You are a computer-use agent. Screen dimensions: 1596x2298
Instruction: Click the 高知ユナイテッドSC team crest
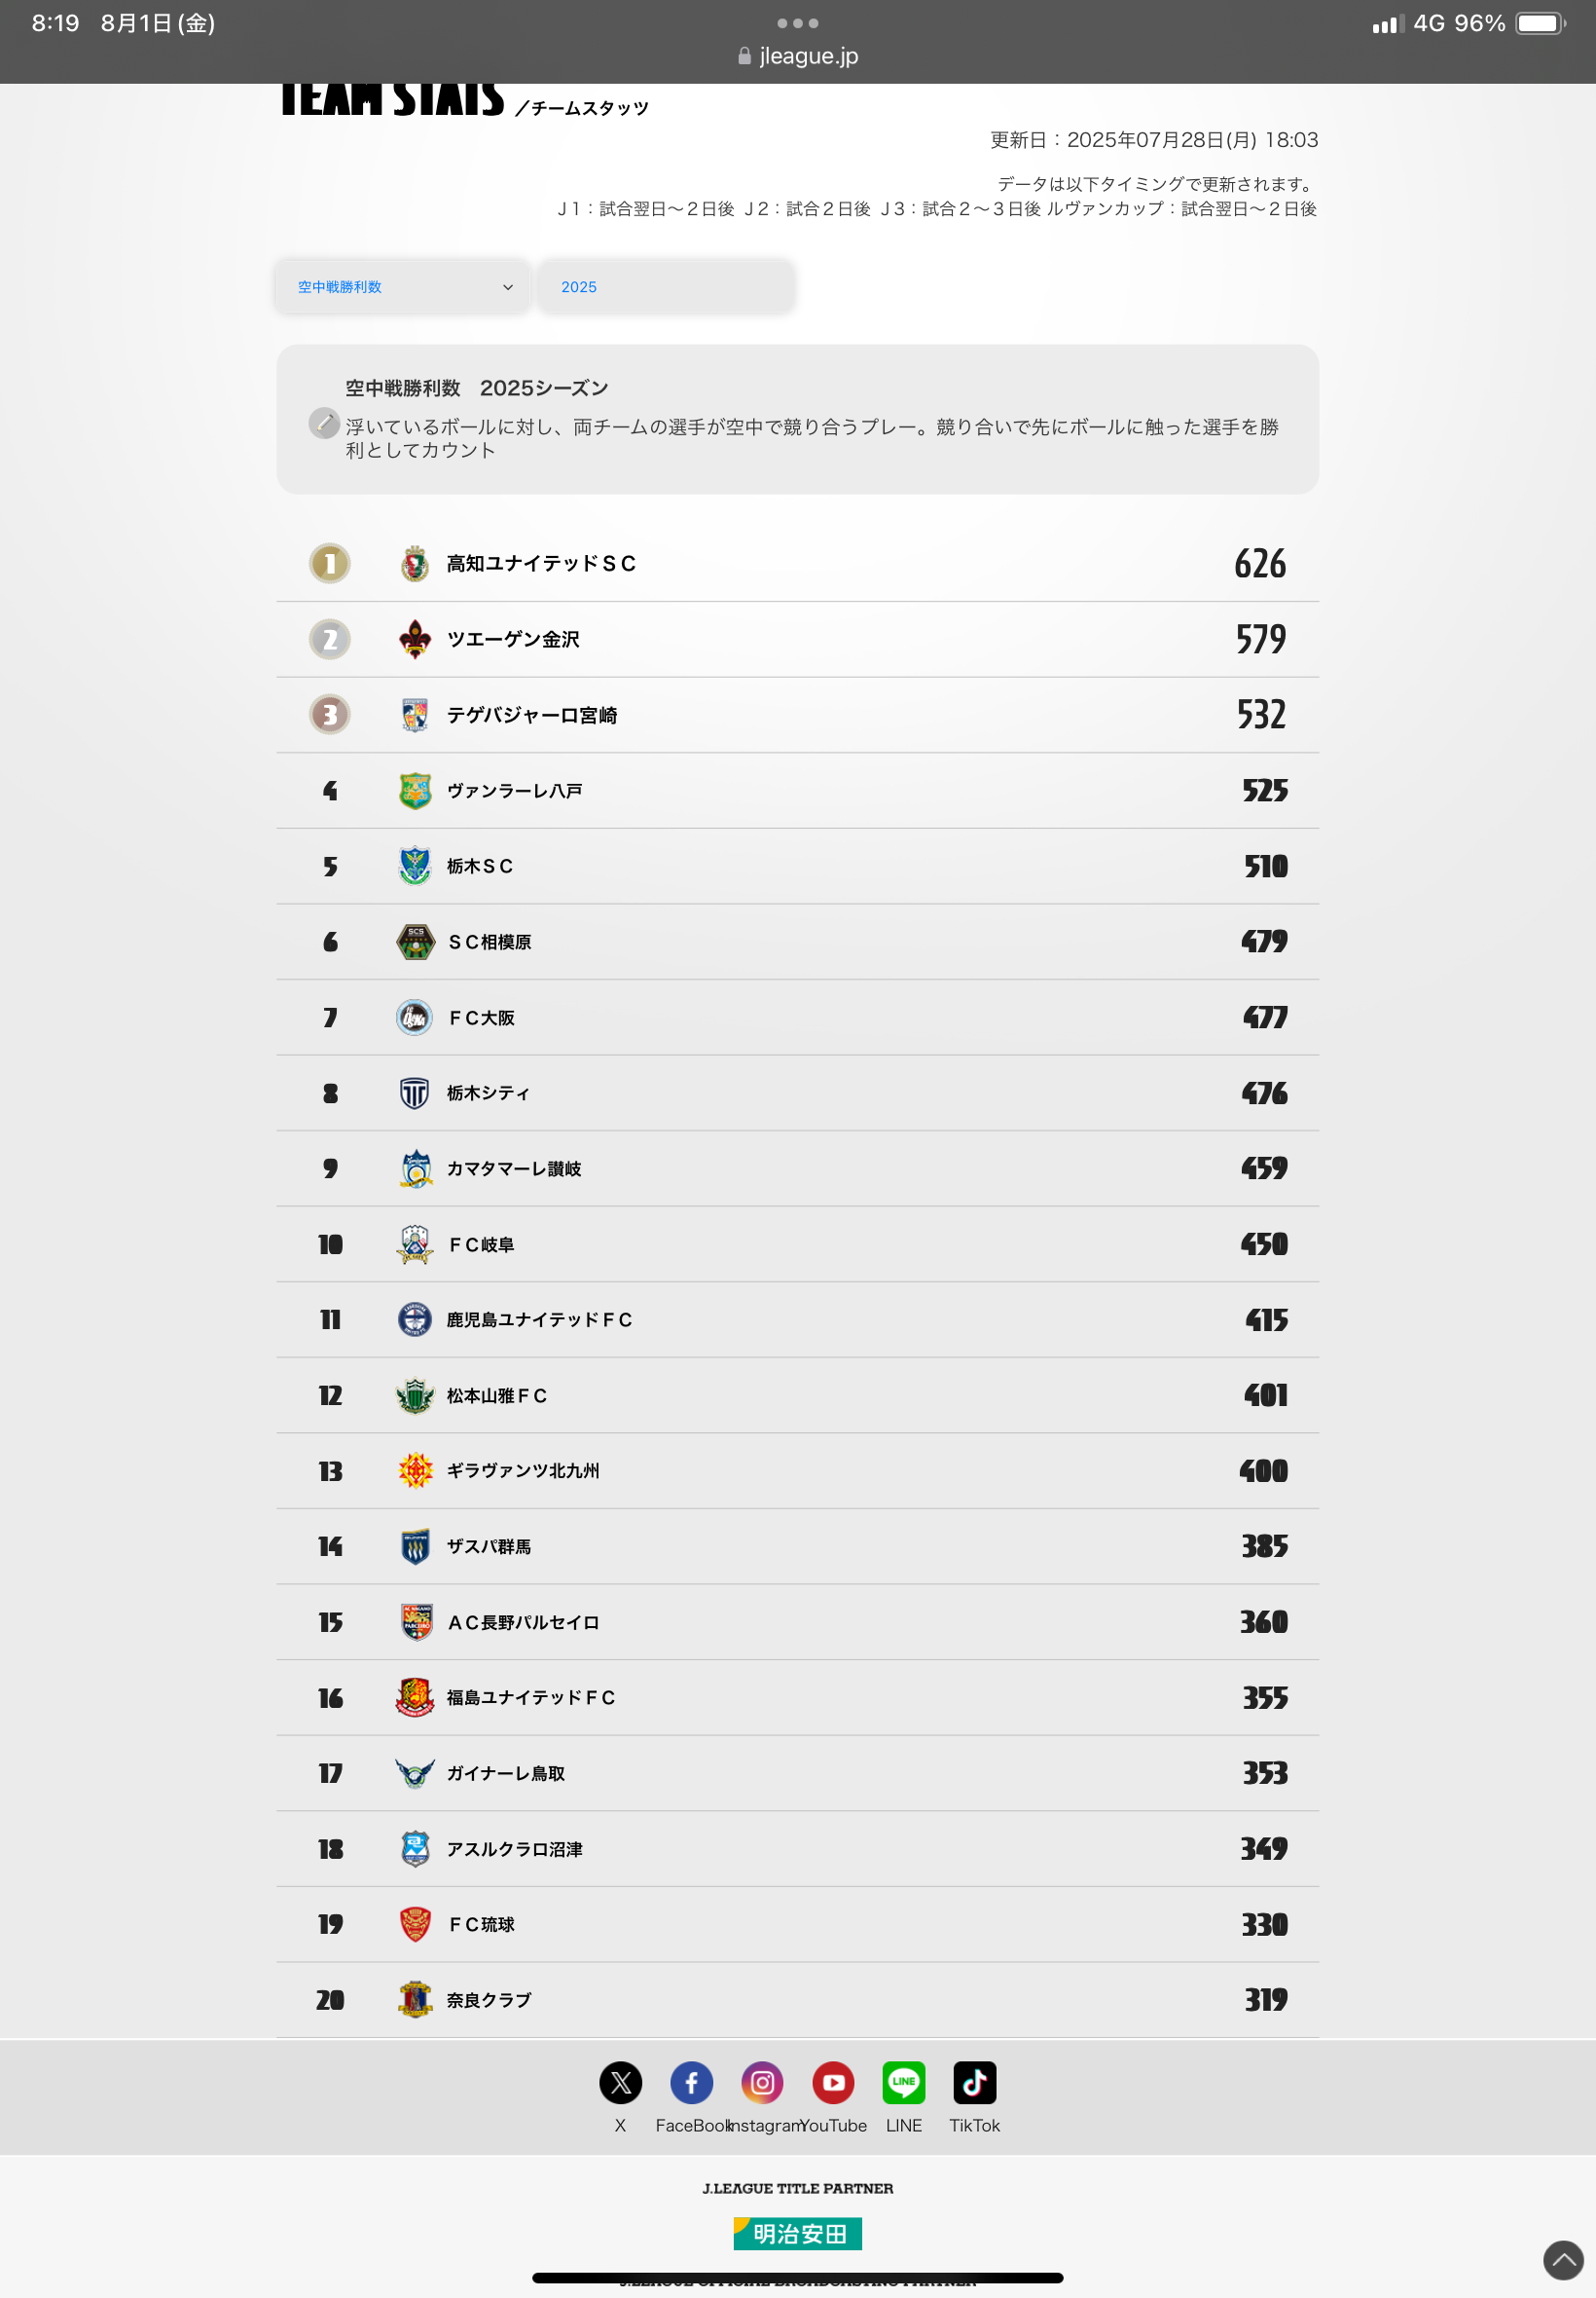[x=415, y=563]
